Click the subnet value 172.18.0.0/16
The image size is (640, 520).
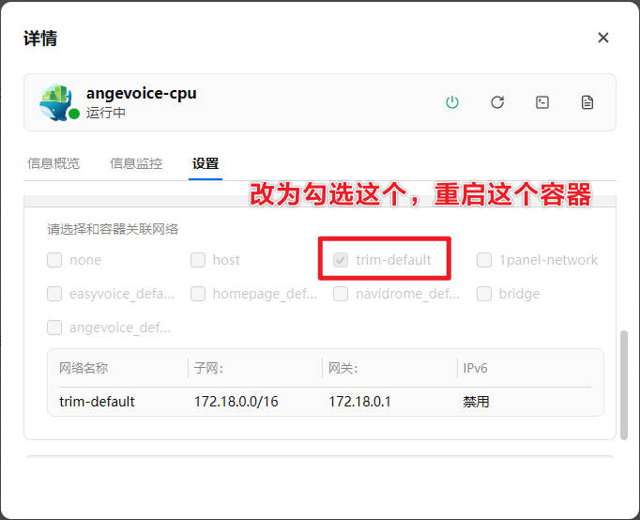click(236, 402)
